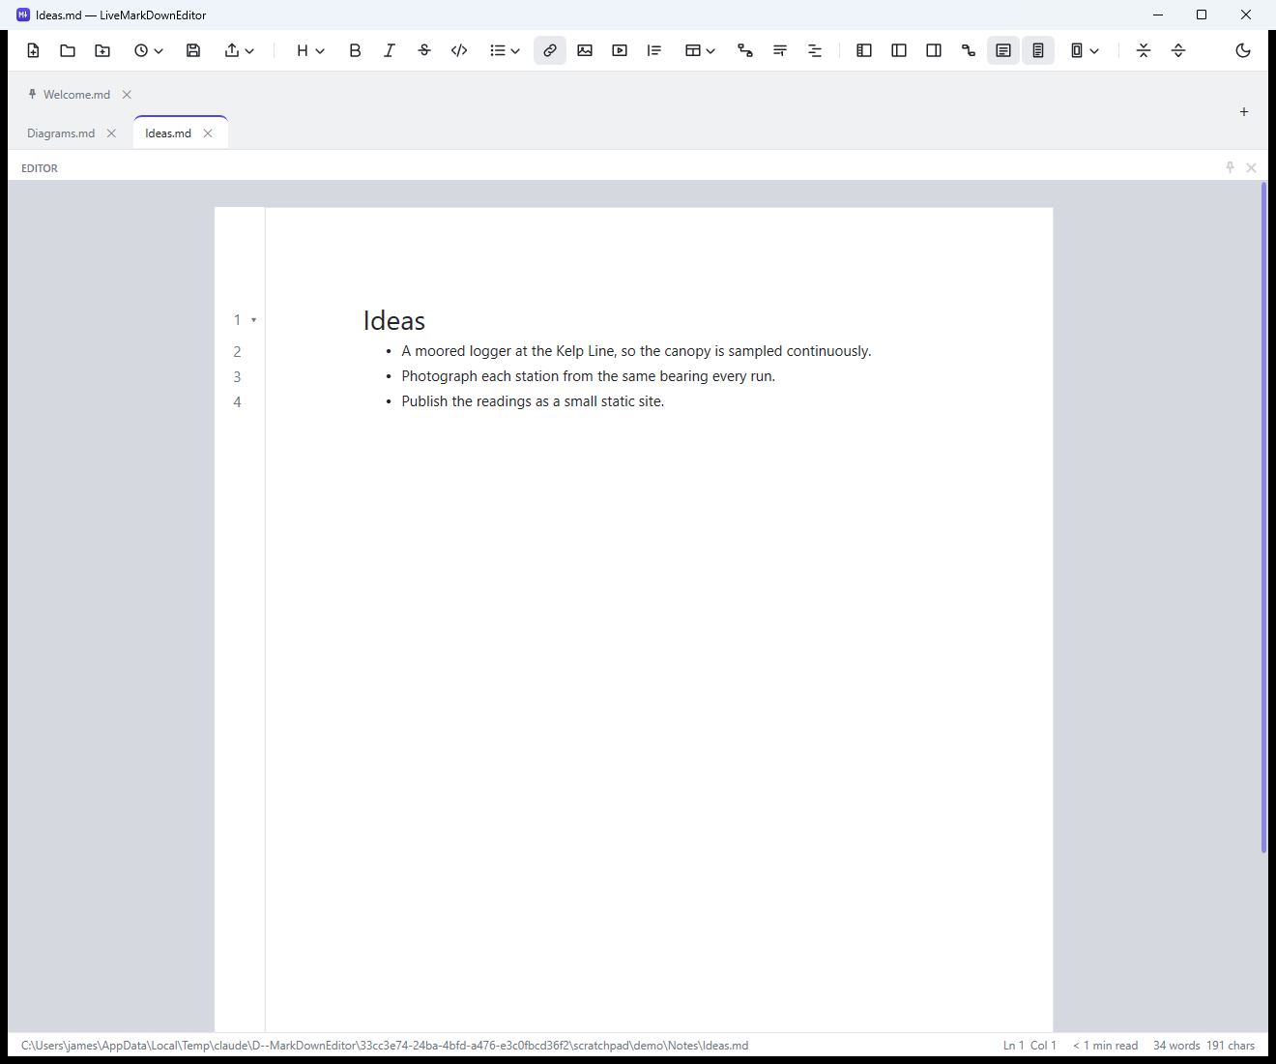1276x1064 pixels.
Task: Apply strikethrough formatting
Action: (x=424, y=50)
